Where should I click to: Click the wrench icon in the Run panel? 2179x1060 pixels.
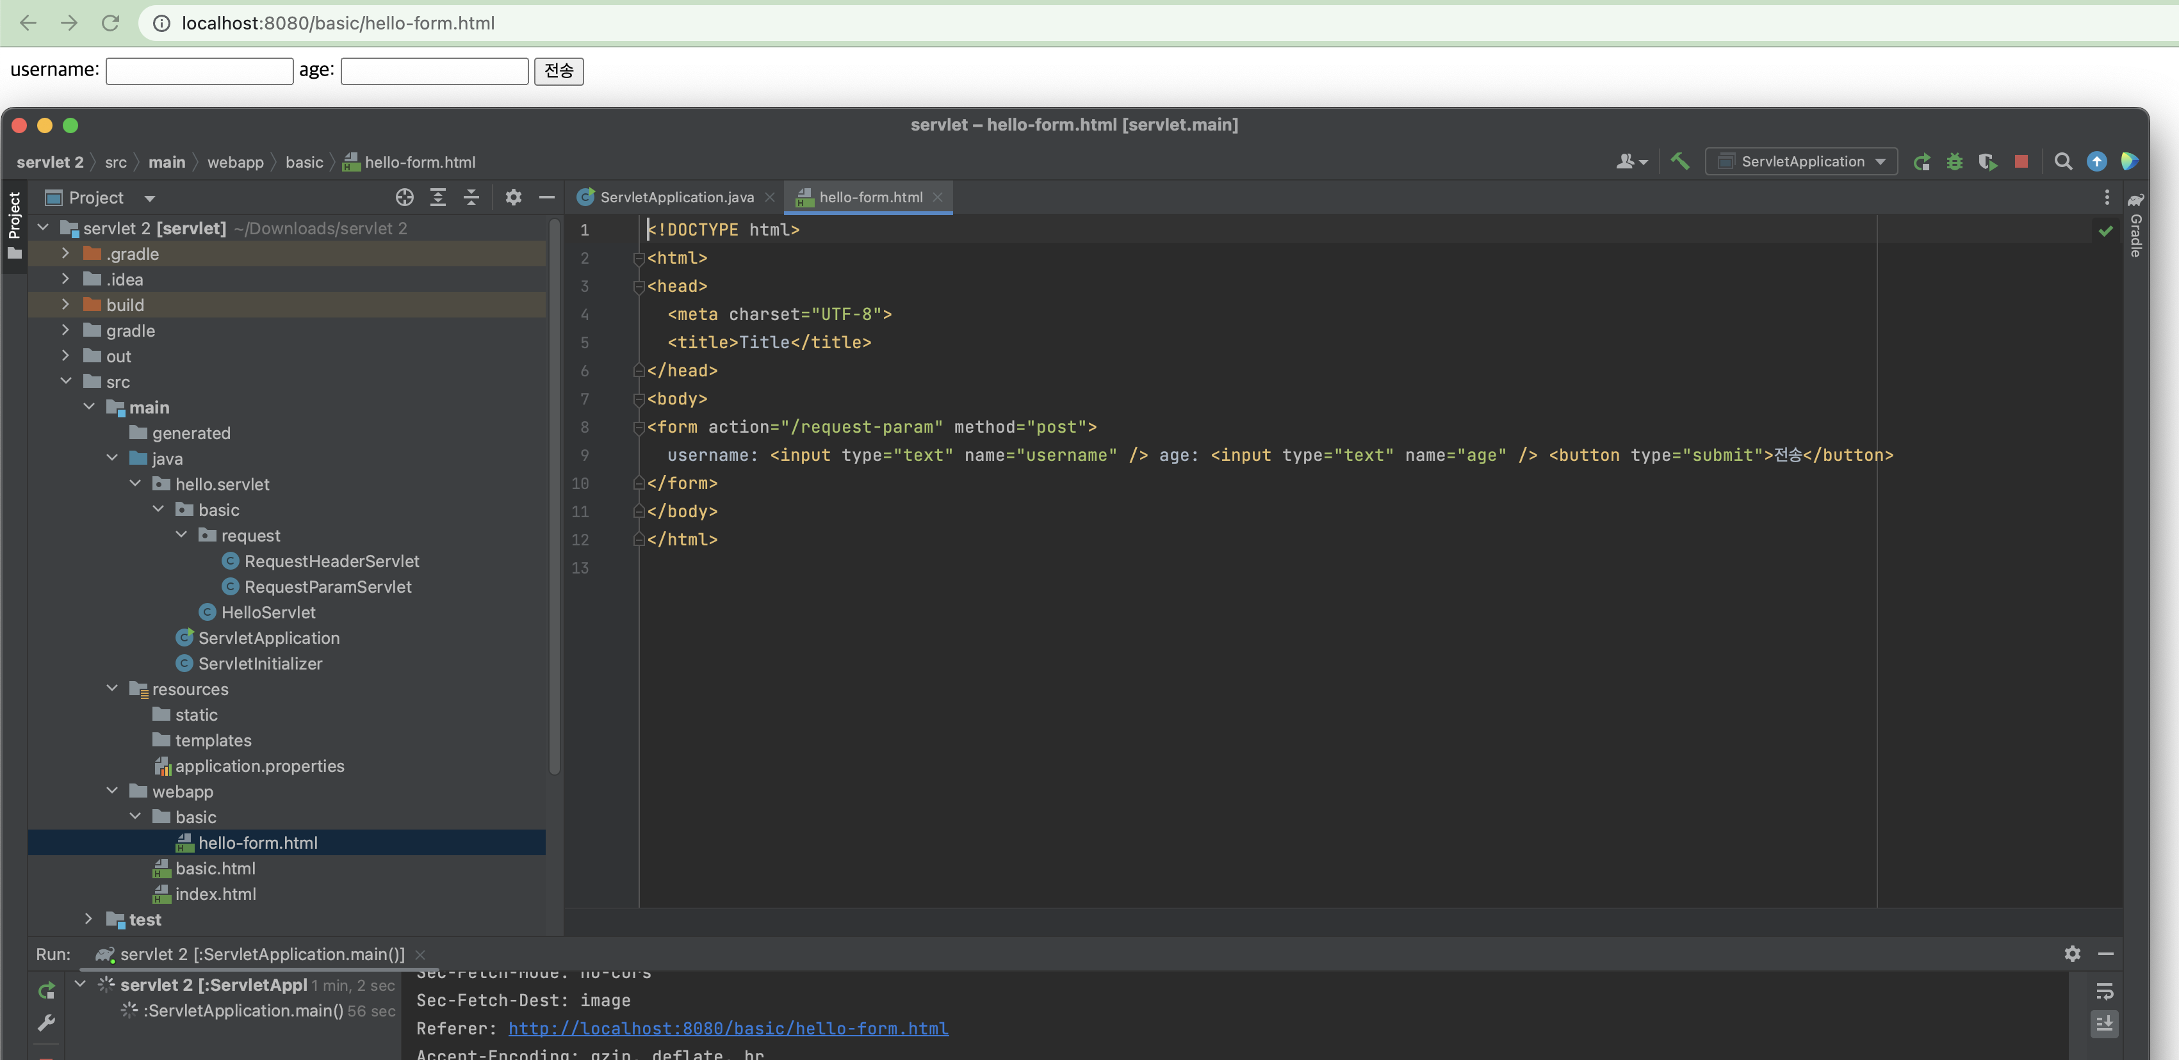(47, 1023)
